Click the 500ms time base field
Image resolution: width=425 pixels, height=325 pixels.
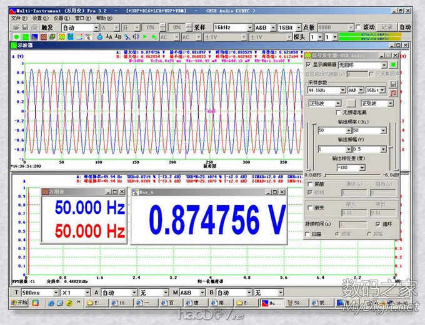tap(36, 292)
